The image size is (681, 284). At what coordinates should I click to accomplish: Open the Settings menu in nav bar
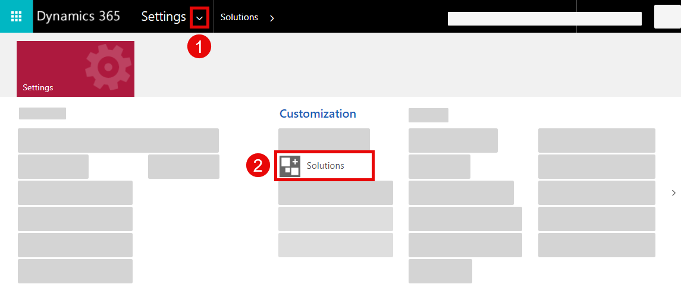coord(164,17)
